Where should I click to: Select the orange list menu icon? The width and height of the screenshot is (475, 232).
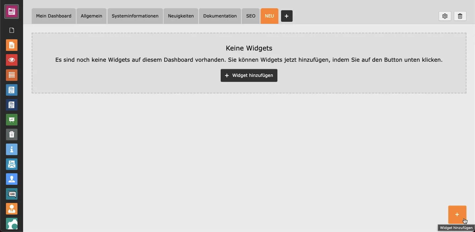click(x=12, y=75)
